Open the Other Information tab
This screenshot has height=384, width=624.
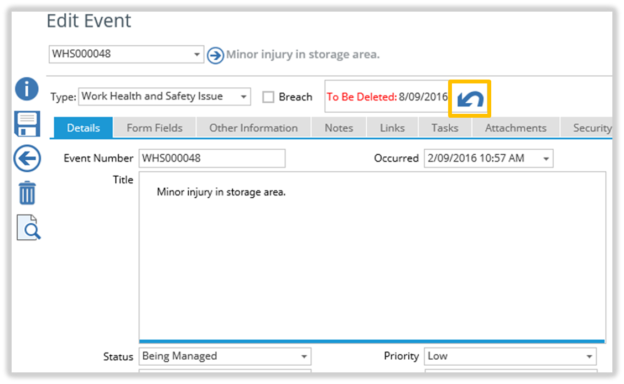pyautogui.click(x=253, y=128)
